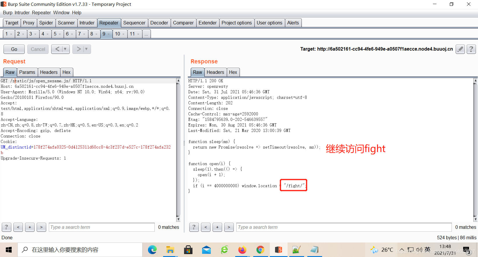Screen dimensions: 478x257
Task: Click the Windows taskbar search box
Action: pos(80,250)
